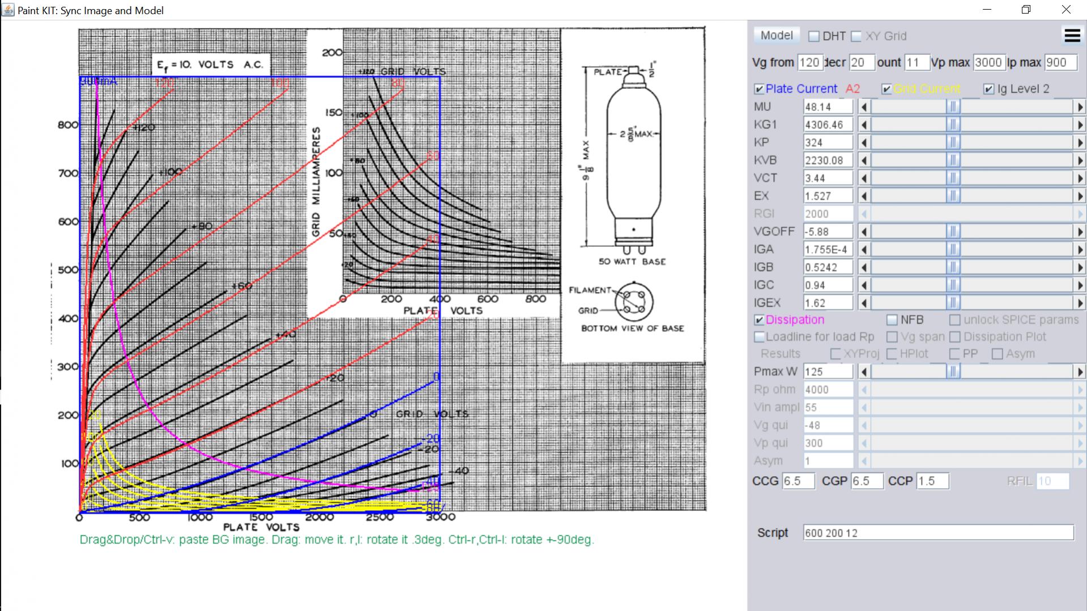
Task: Increase IGA with right arrow
Action: [x=1080, y=250]
